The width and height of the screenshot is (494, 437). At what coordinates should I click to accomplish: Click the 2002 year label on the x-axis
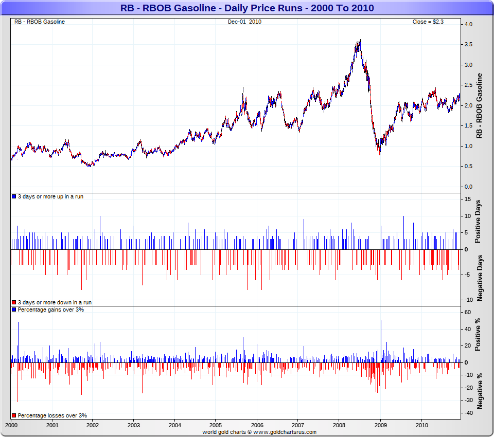[92, 425]
